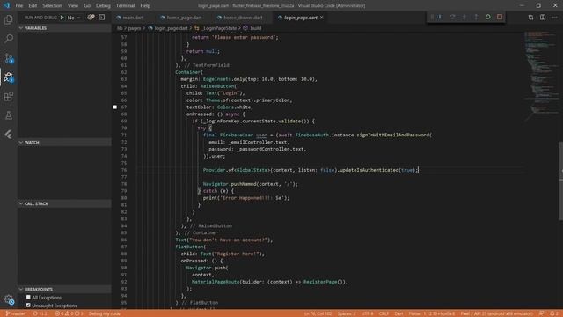Stop the debug session
This screenshot has width=563, height=317.
click(500, 17)
